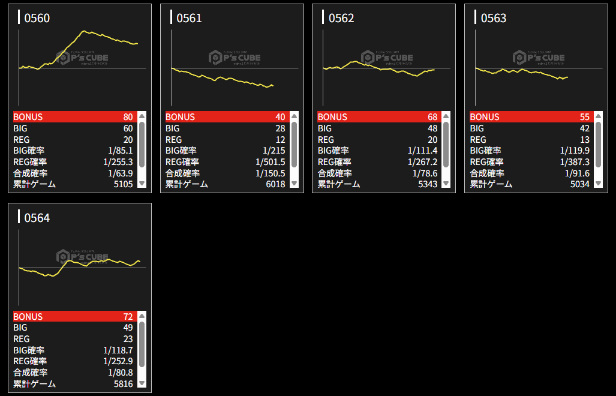The width and height of the screenshot is (616, 396).
Task: Click scroll-up arrow in machine 0564 panel
Action: [142, 316]
